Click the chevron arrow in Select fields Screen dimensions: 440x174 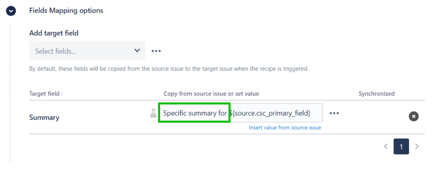point(137,51)
